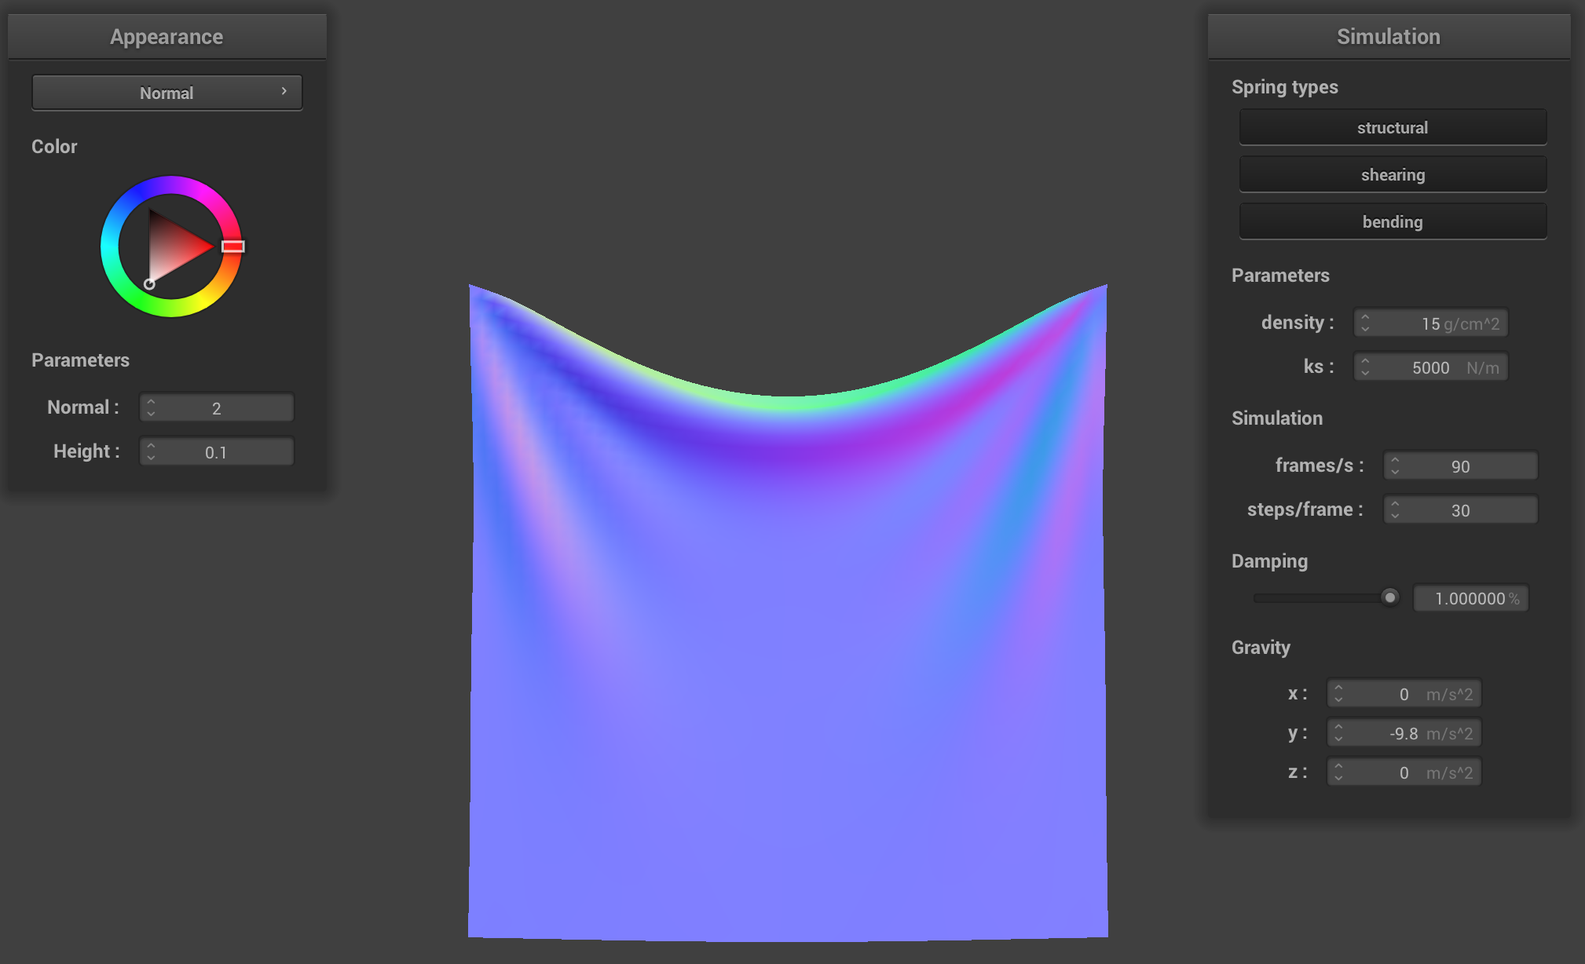Click the Damping percentage value box

pyautogui.click(x=1471, y=597)
